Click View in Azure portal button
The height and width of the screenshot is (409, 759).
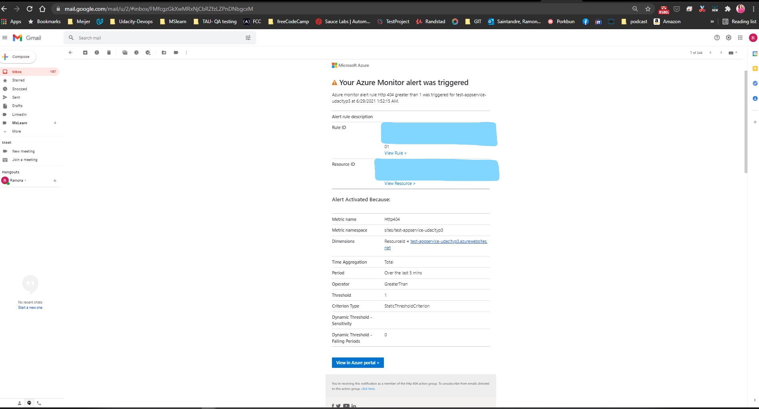coord(358,363)
